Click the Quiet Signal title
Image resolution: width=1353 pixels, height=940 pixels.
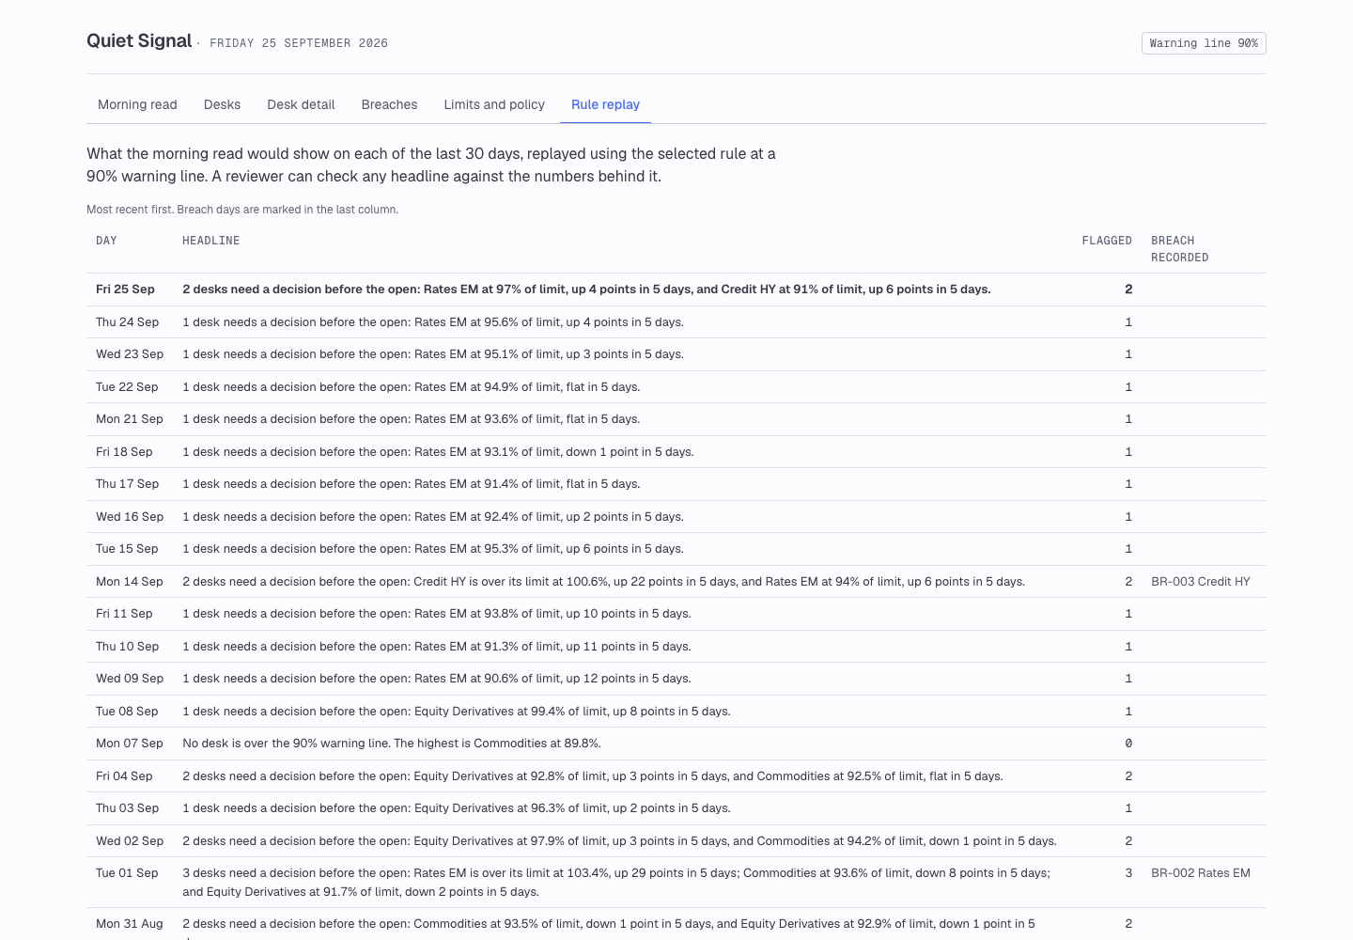139,40
